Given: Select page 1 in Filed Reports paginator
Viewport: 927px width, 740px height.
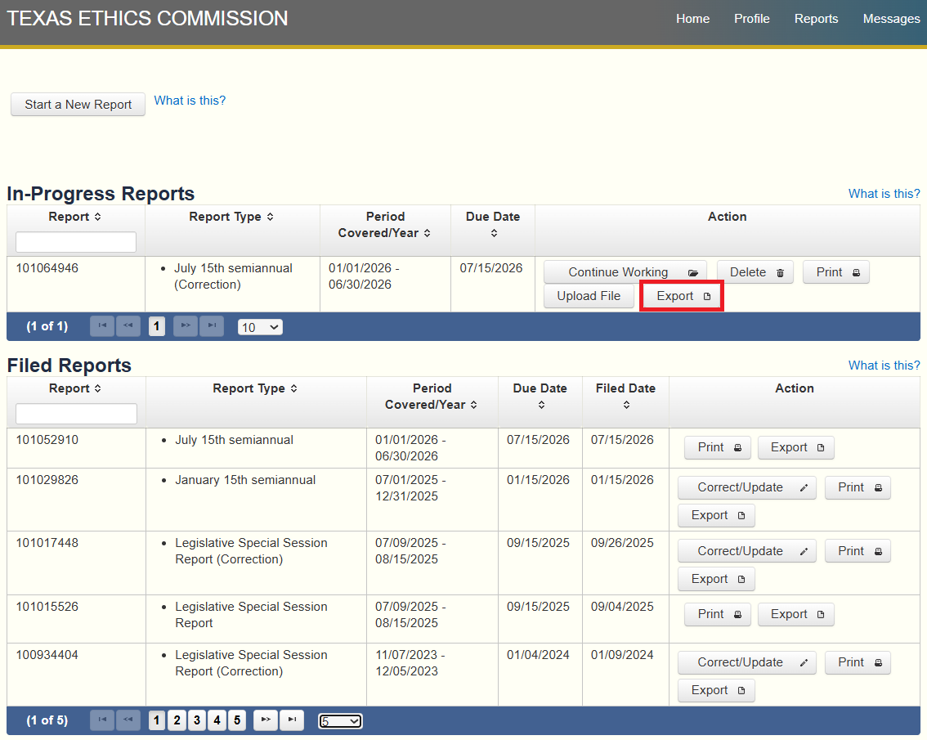Looking at the screenshot, I should tap(157, 720).
